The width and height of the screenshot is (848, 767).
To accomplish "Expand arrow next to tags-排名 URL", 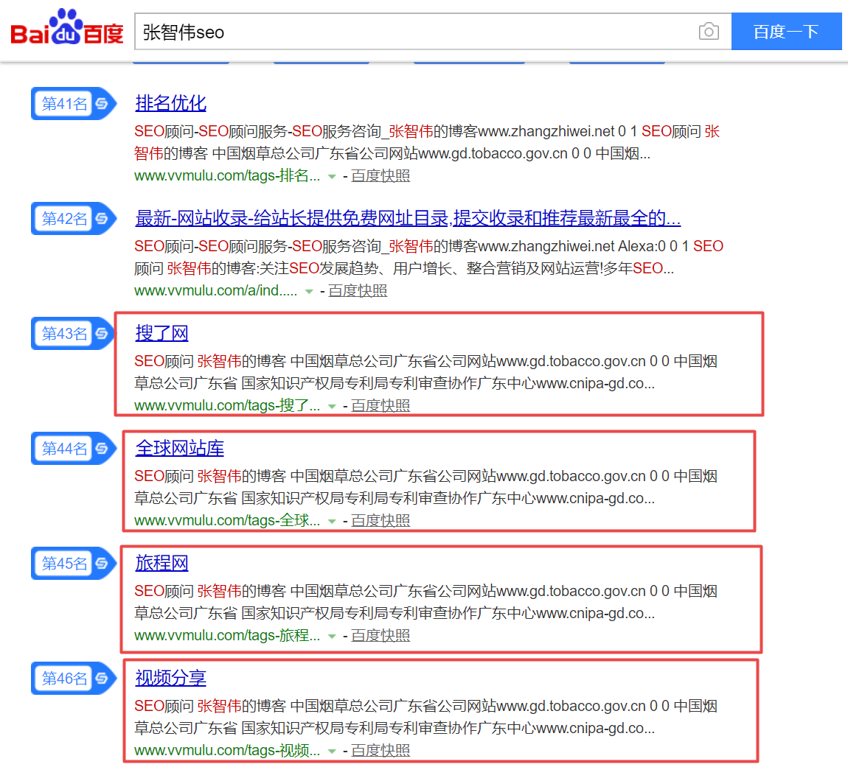I will click(332, 177).
